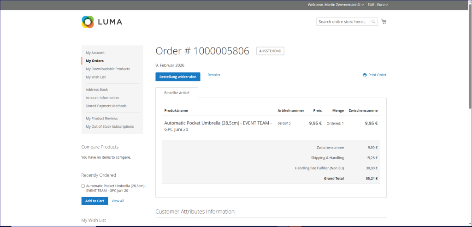Open the Address Book page

(97, 90)
